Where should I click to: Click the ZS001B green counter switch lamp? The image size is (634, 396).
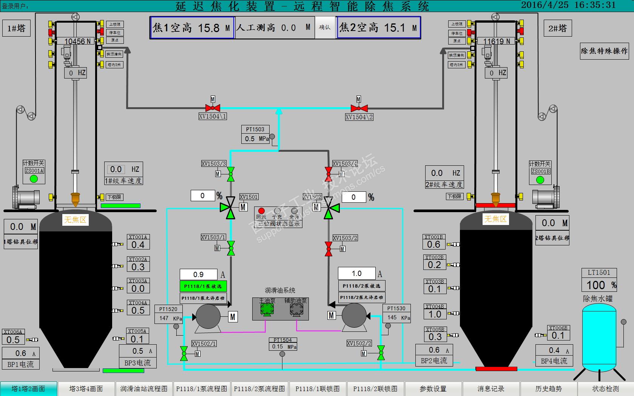tap(540, 180)
